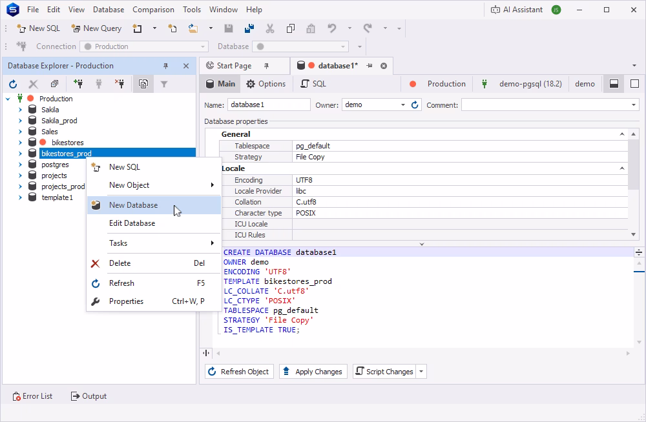The width and height of the screenshot is (646, 422).
Task: Select New Database in context menu
Action: pyautogui.click(x=154, y=205)
